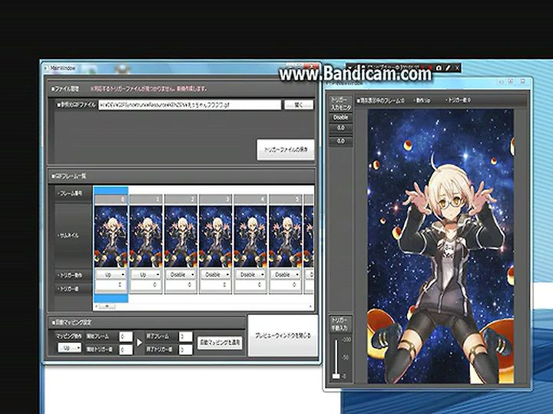
Task: Select frame 1 thumbnail
Action: tap(146, 237)
